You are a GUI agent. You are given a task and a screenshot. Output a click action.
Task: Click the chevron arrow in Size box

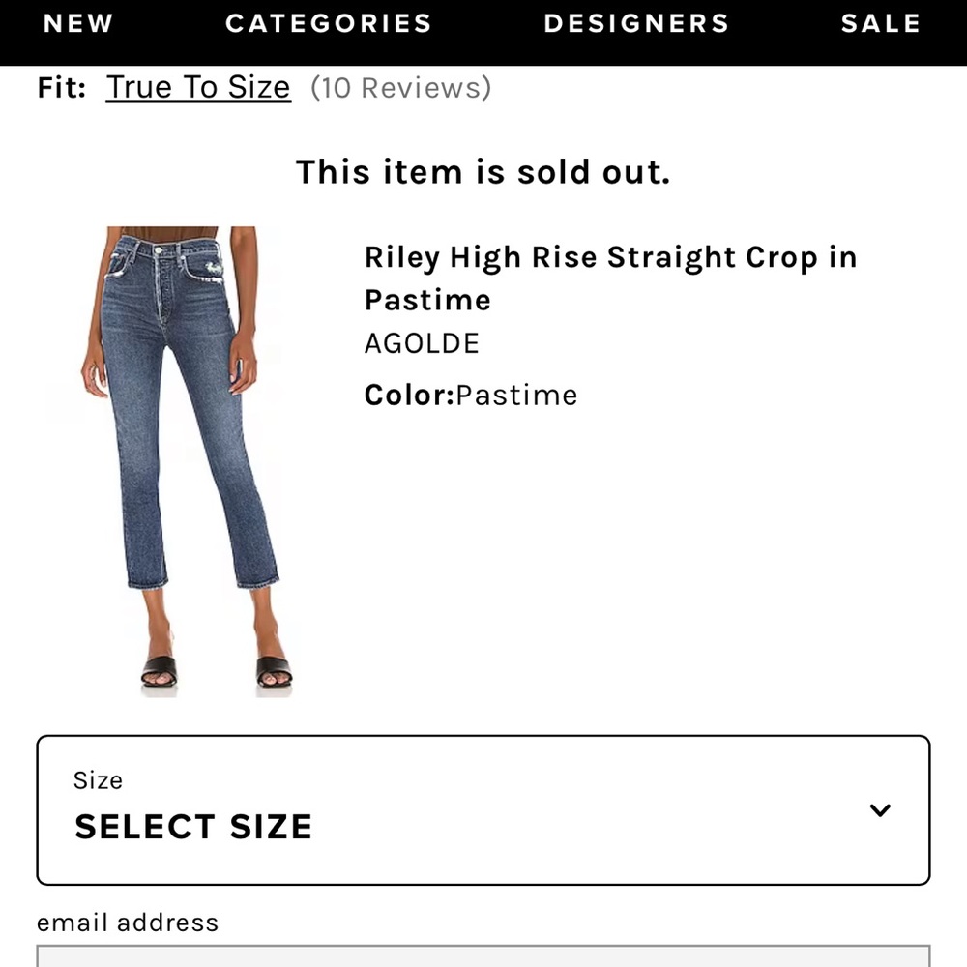tap(879, 810)
